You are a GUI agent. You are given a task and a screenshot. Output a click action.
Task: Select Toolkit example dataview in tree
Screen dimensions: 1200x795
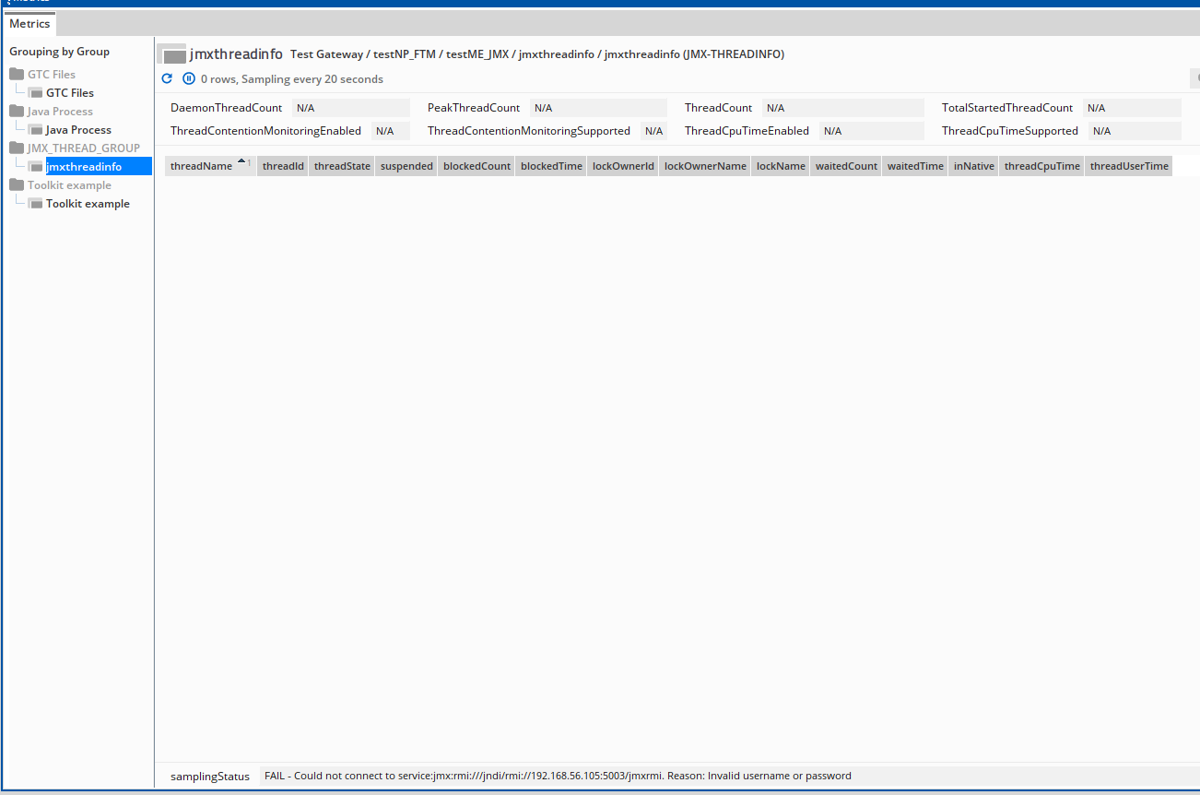point(88,203)
